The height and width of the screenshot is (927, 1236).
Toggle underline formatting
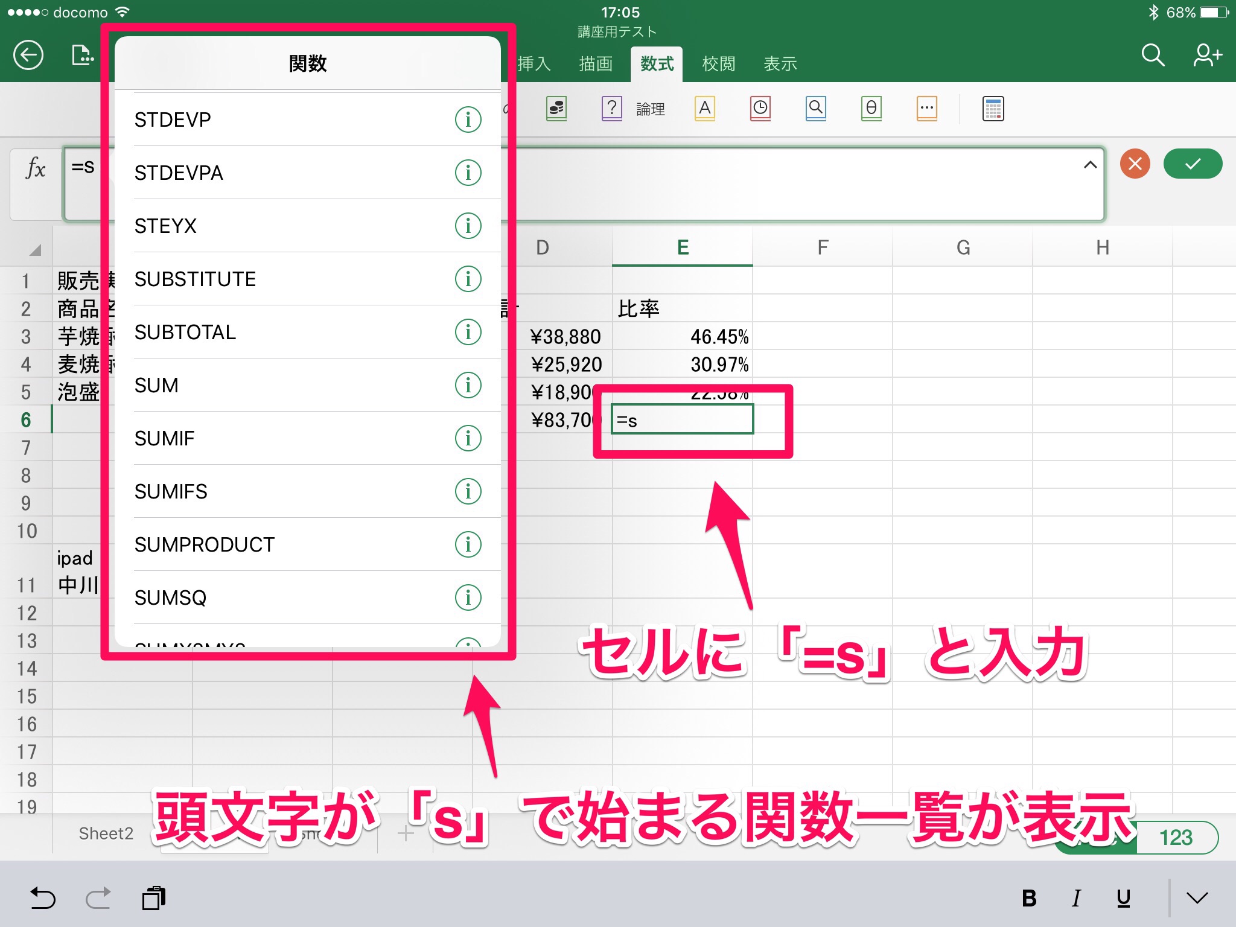click(x=1123, y=899)
